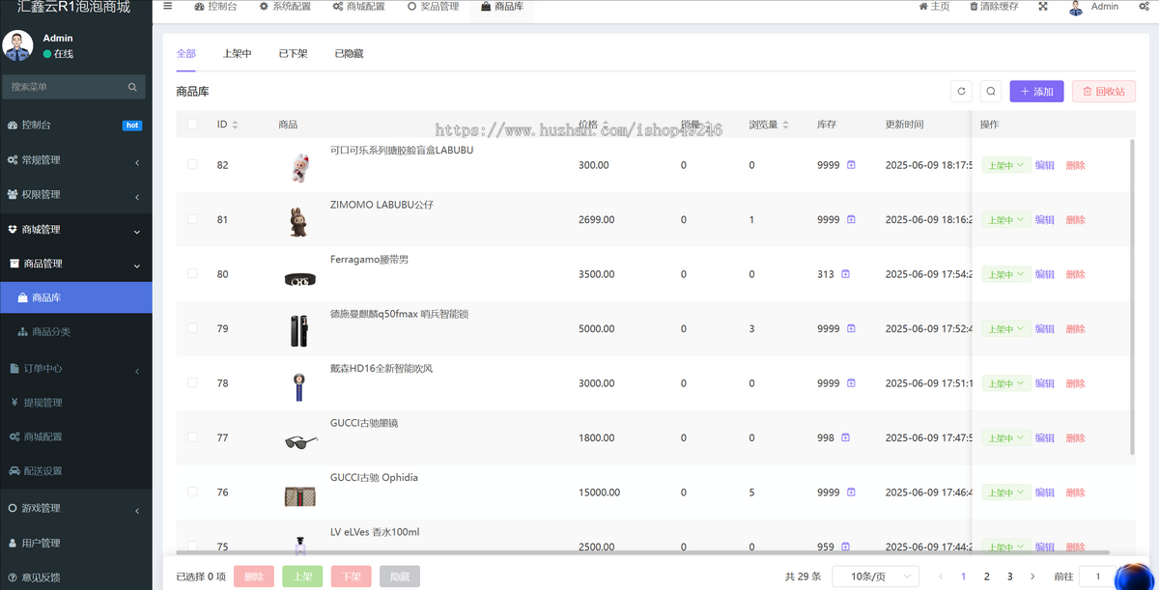Image resolution: width=1159 pixels, height=590 pixels.
Task: Click Admin avatar in top header
Action: [1076, 8]
